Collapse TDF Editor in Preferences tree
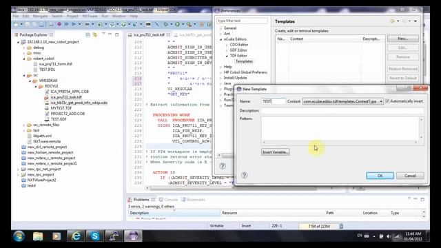The image size is (441, 248). pyautogui.click(x=227, y=56)
